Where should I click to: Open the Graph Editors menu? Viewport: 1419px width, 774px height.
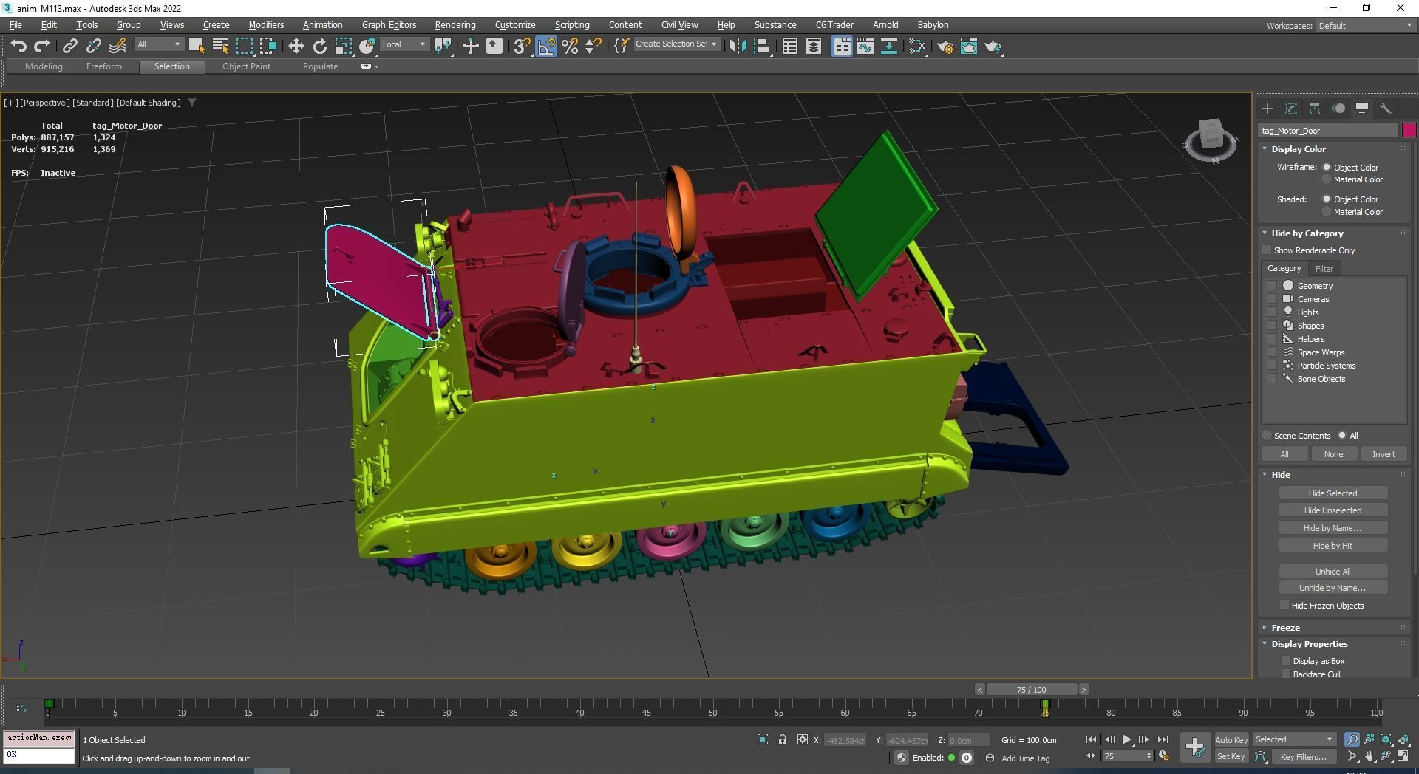click(389, 25)
